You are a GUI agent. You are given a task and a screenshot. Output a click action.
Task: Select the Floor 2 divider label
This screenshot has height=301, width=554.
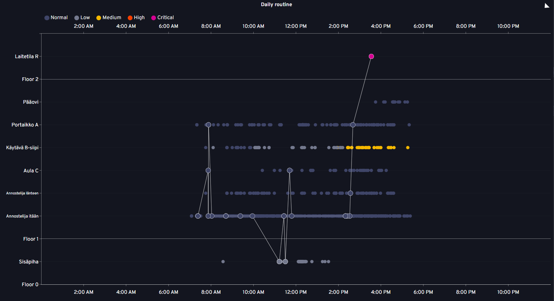(30, 79)
